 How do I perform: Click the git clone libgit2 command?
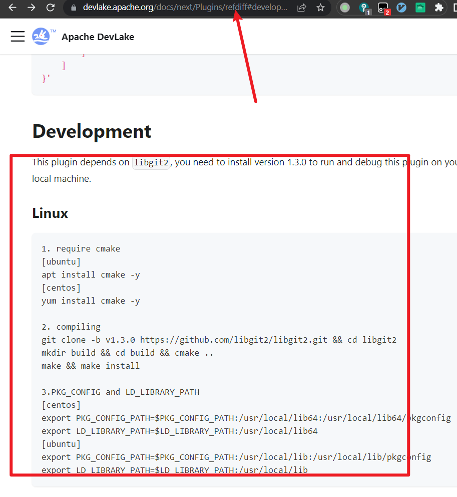pyautogui.click(x=219, y=340)
